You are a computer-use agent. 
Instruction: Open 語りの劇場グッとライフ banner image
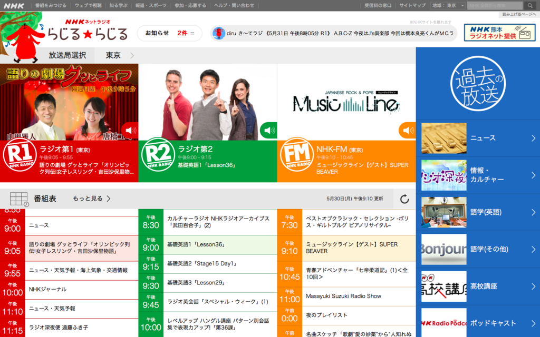[x=69, y=102]
